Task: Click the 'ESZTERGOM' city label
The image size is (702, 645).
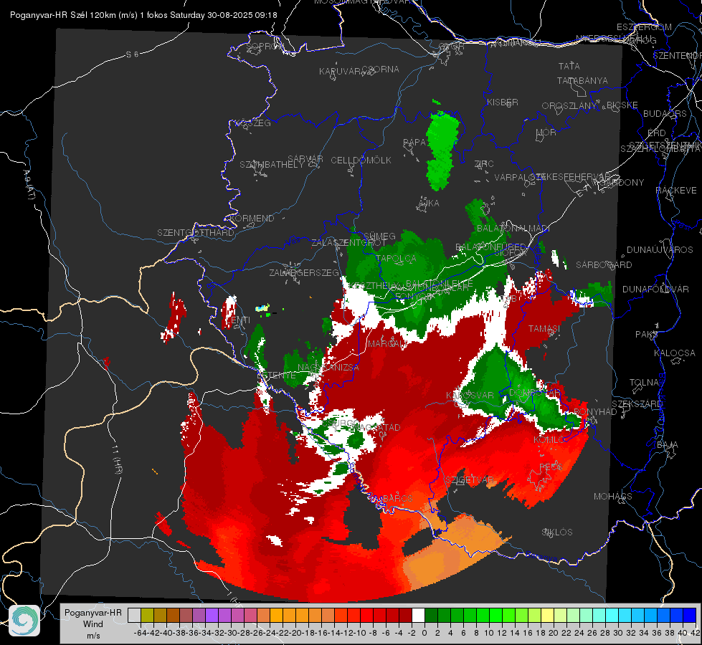Action: tap(644, 27)
